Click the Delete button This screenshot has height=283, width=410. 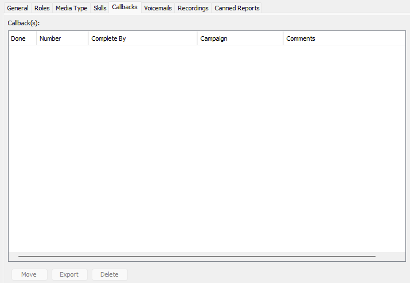point(110,274)
